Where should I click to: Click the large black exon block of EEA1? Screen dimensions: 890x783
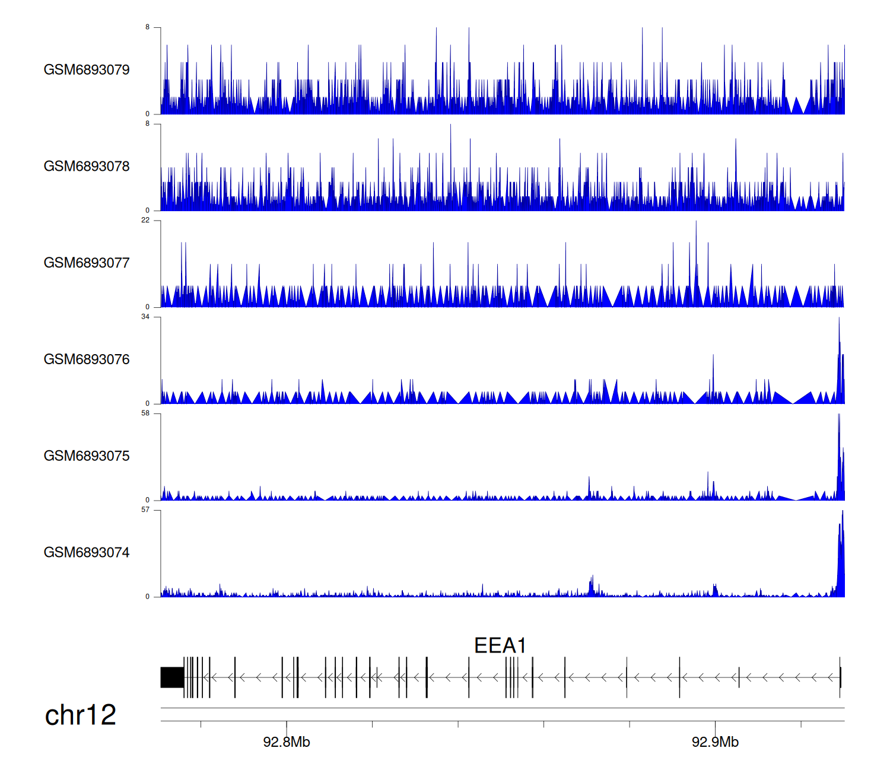coord(172,677)
